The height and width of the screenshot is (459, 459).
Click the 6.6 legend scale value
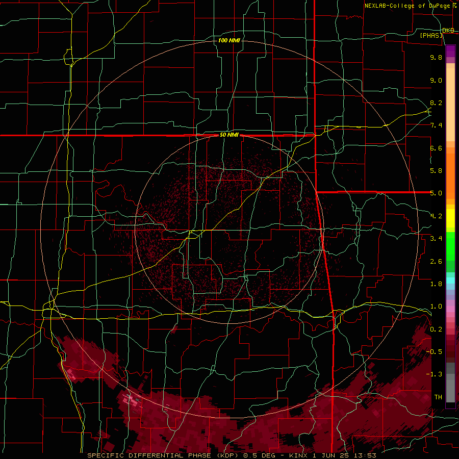coord(436,148)
